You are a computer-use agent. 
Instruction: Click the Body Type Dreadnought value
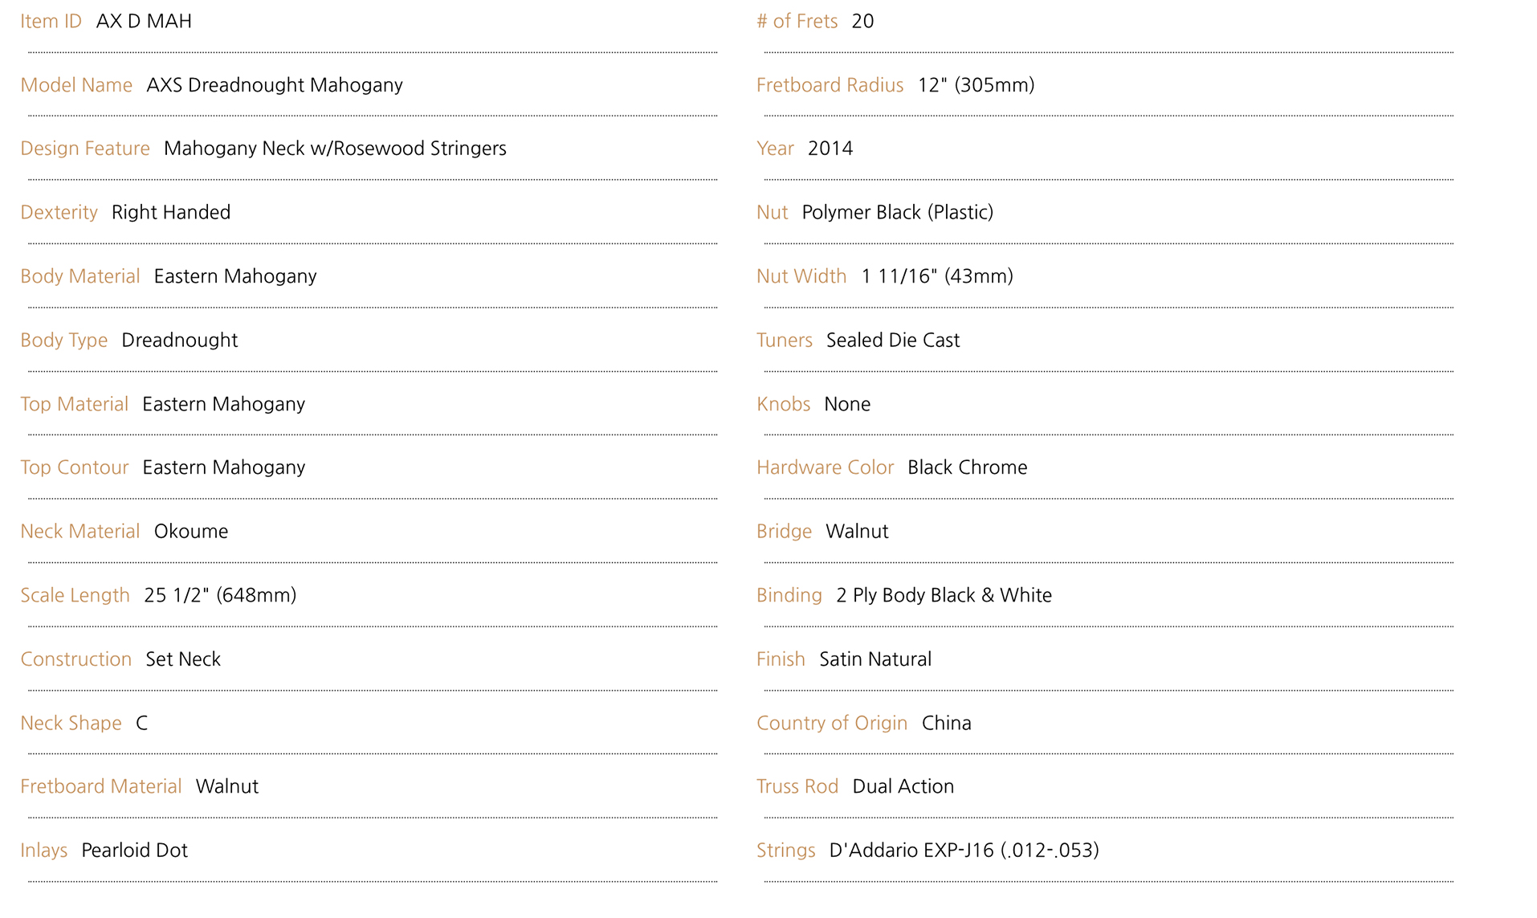click(x=180, y=341)
